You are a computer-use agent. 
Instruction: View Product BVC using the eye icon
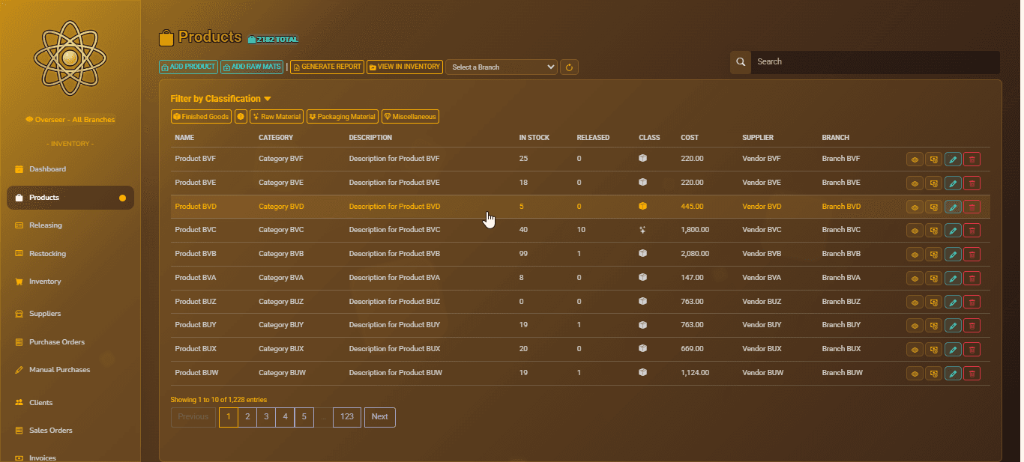point(915,231)
